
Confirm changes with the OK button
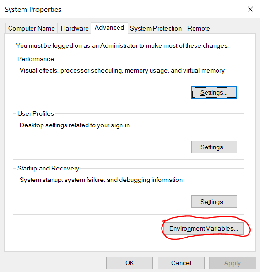(130, 263)
